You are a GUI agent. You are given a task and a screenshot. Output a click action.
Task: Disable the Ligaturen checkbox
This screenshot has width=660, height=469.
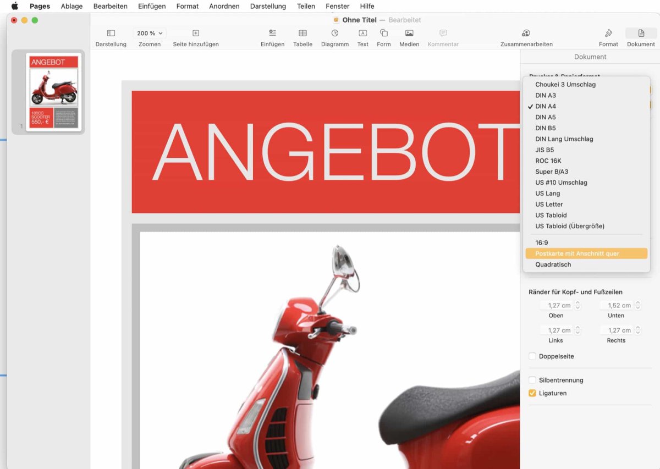tap(532, 393)
